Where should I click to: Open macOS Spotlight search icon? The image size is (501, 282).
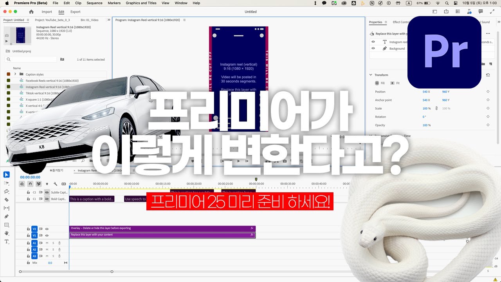click(447, 3)
